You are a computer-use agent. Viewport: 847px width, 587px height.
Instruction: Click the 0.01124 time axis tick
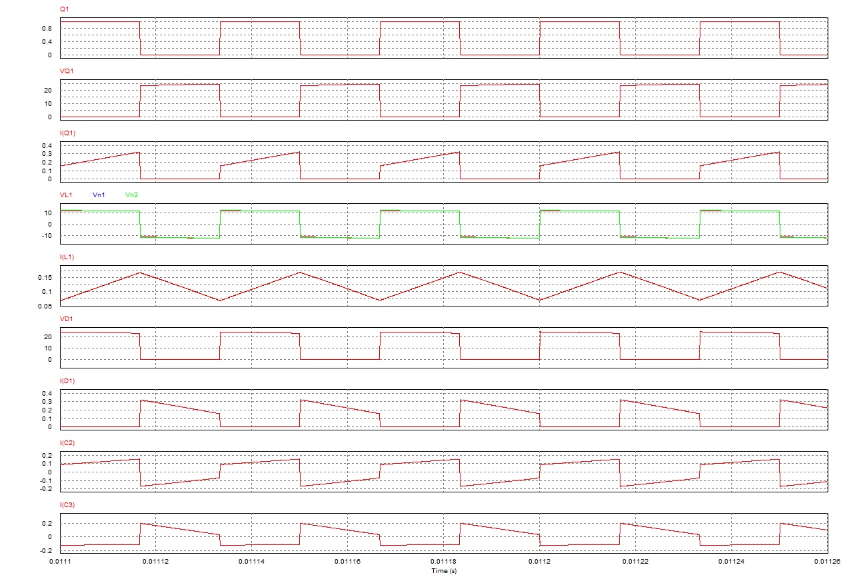point(731,562)
